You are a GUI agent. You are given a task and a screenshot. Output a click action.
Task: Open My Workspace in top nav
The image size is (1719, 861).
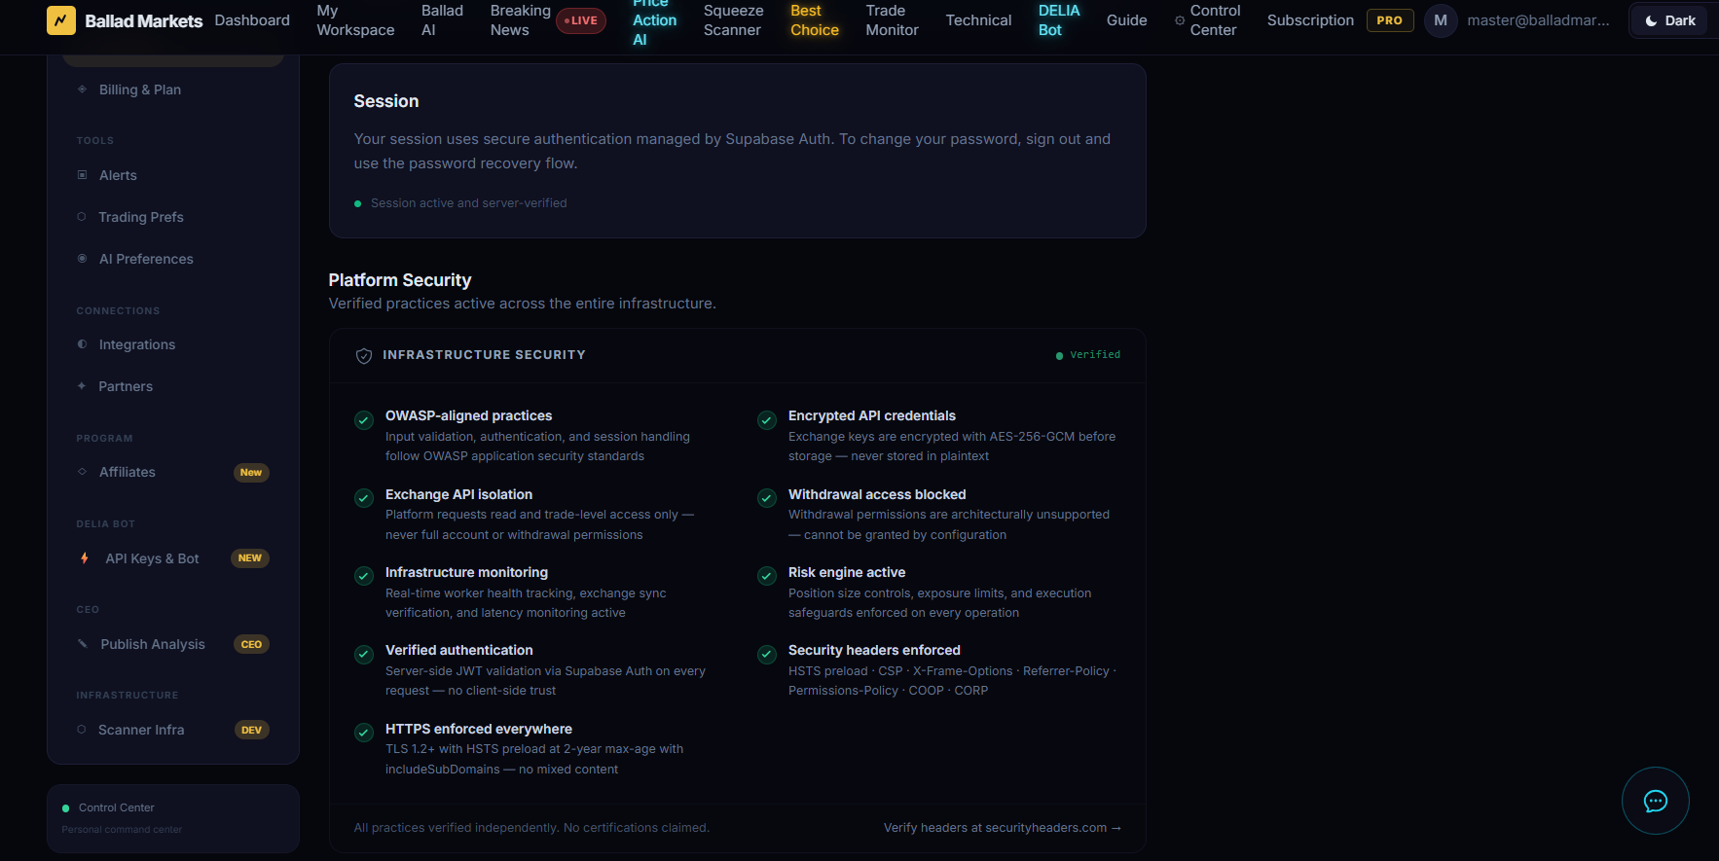pyautogui.click(x=355, y=20)
